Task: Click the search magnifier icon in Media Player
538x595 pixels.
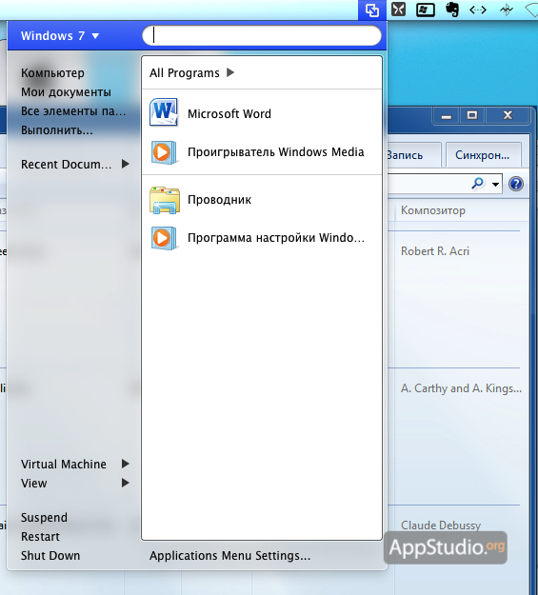Action: coord(477,184)
